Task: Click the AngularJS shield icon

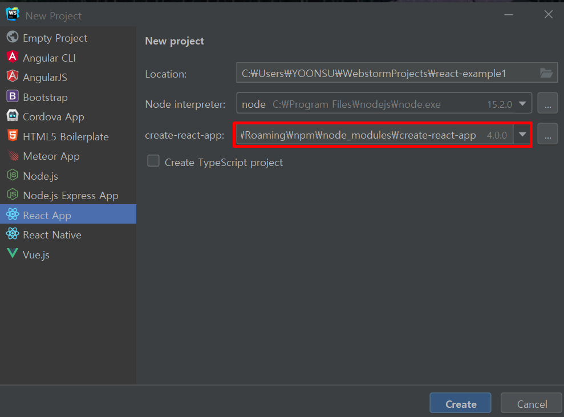Action: click(13, 76)
